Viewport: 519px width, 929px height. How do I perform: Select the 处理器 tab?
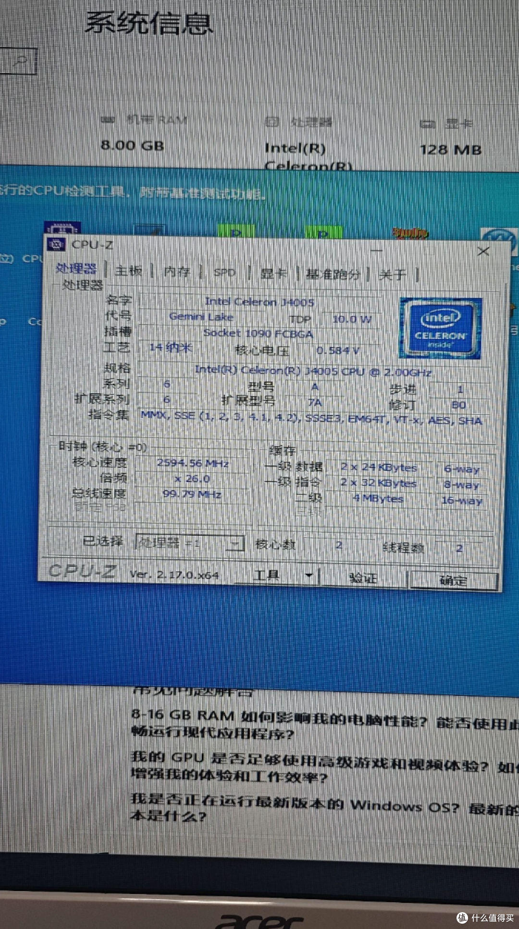click(x=76, y=268)
